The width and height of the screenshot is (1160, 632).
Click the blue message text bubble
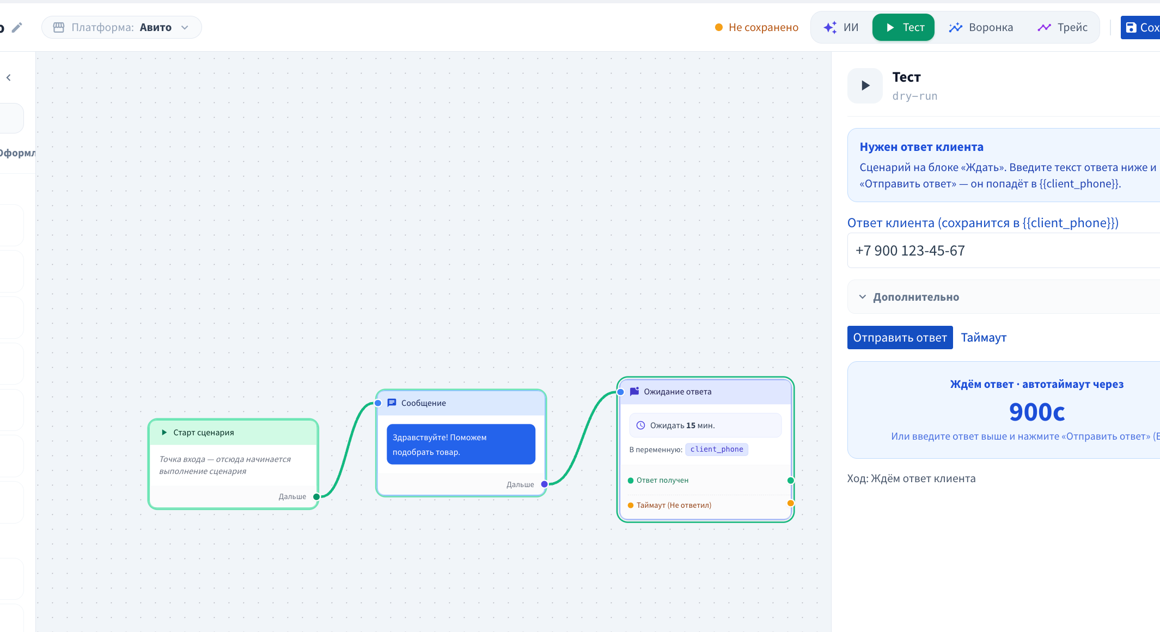coord(461,445)
